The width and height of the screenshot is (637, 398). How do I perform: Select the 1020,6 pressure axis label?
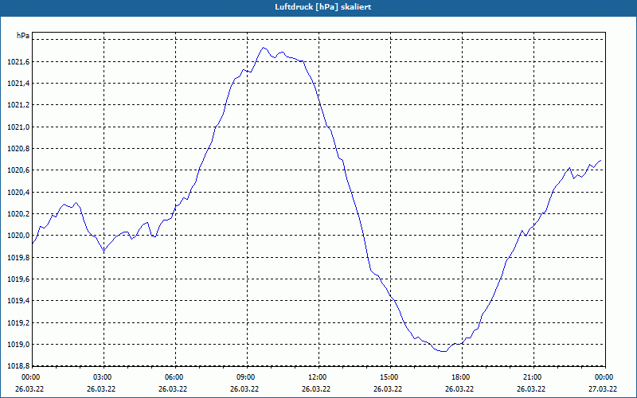click(x=18, y=170)
